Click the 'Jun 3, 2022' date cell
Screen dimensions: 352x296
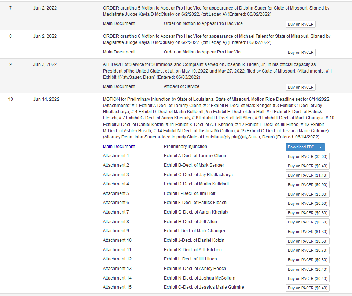coord(45,64)
